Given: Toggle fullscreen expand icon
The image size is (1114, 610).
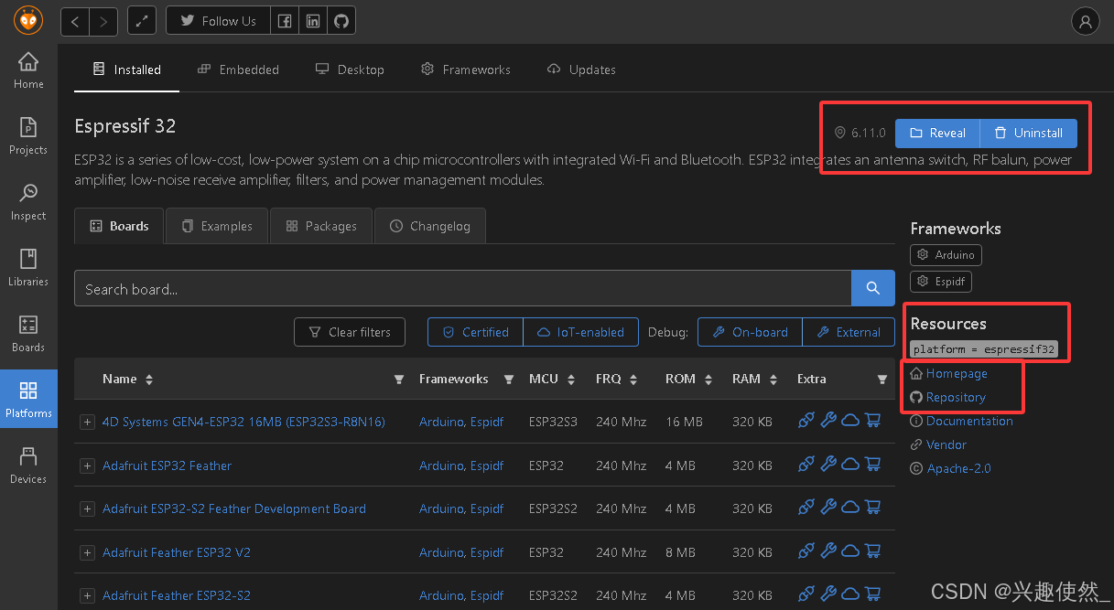Looking at the screenshot, I should click(142, 21).
